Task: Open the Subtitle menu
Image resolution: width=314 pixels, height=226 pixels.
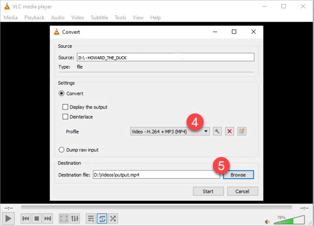Action: coord(99,18)
